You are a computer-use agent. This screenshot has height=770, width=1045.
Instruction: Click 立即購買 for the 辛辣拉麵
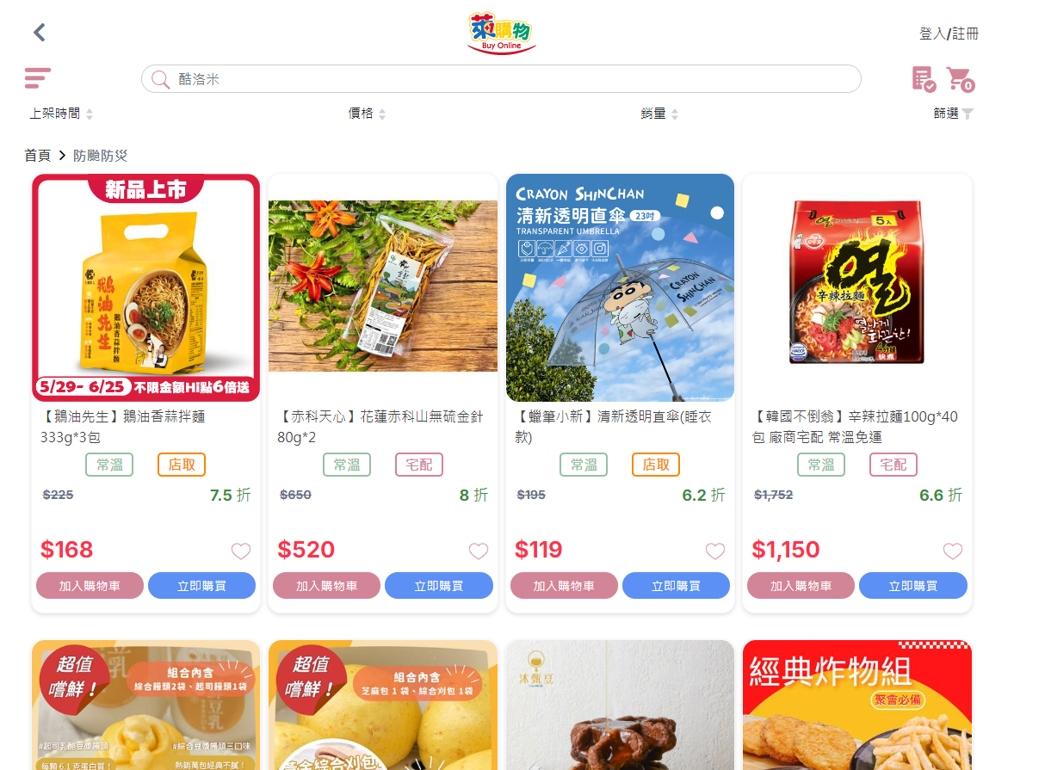coord(913,586)
